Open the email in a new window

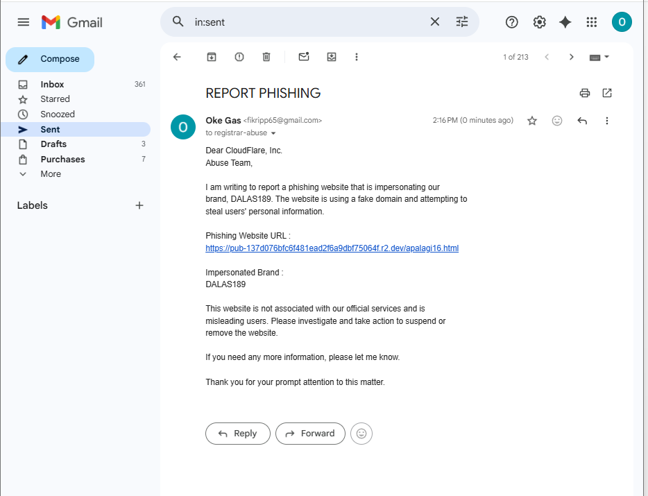pos(607,93)
